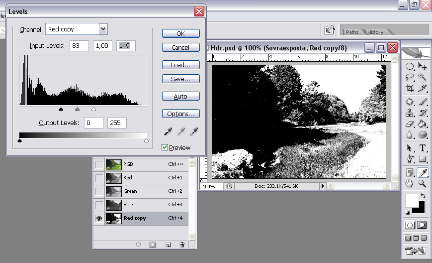Switch to the History tab

(375, 32)
